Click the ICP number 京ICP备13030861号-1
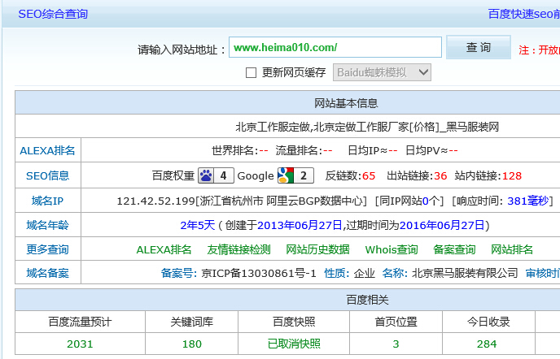Image resolution: width=560 pixels, height=359 pixels. [259, 274]
